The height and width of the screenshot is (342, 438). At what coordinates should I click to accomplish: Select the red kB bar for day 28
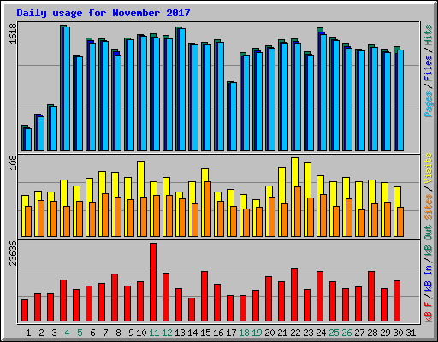pyautogui.click(x=371, y=297)
